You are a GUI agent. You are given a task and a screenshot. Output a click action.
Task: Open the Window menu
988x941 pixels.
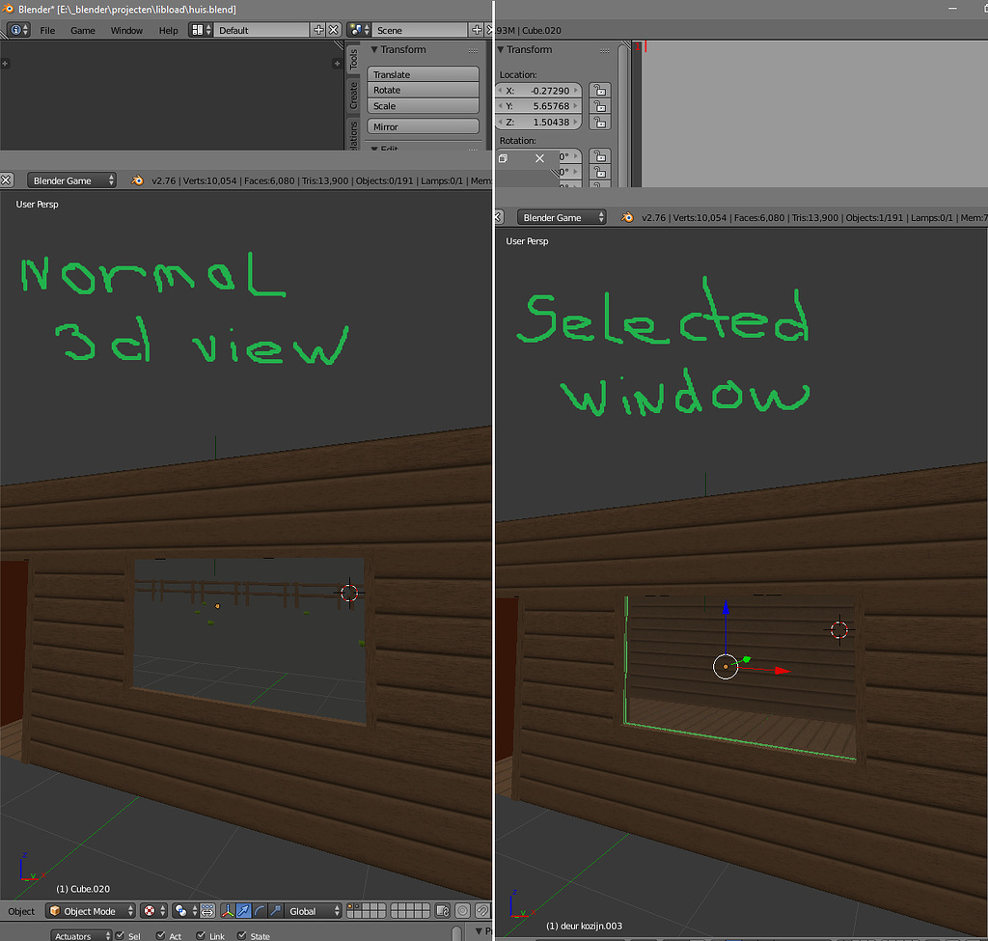(126, 30)
